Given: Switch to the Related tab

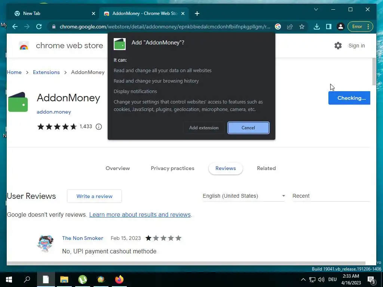Looking at the screenshot, I should coord(266,168).
